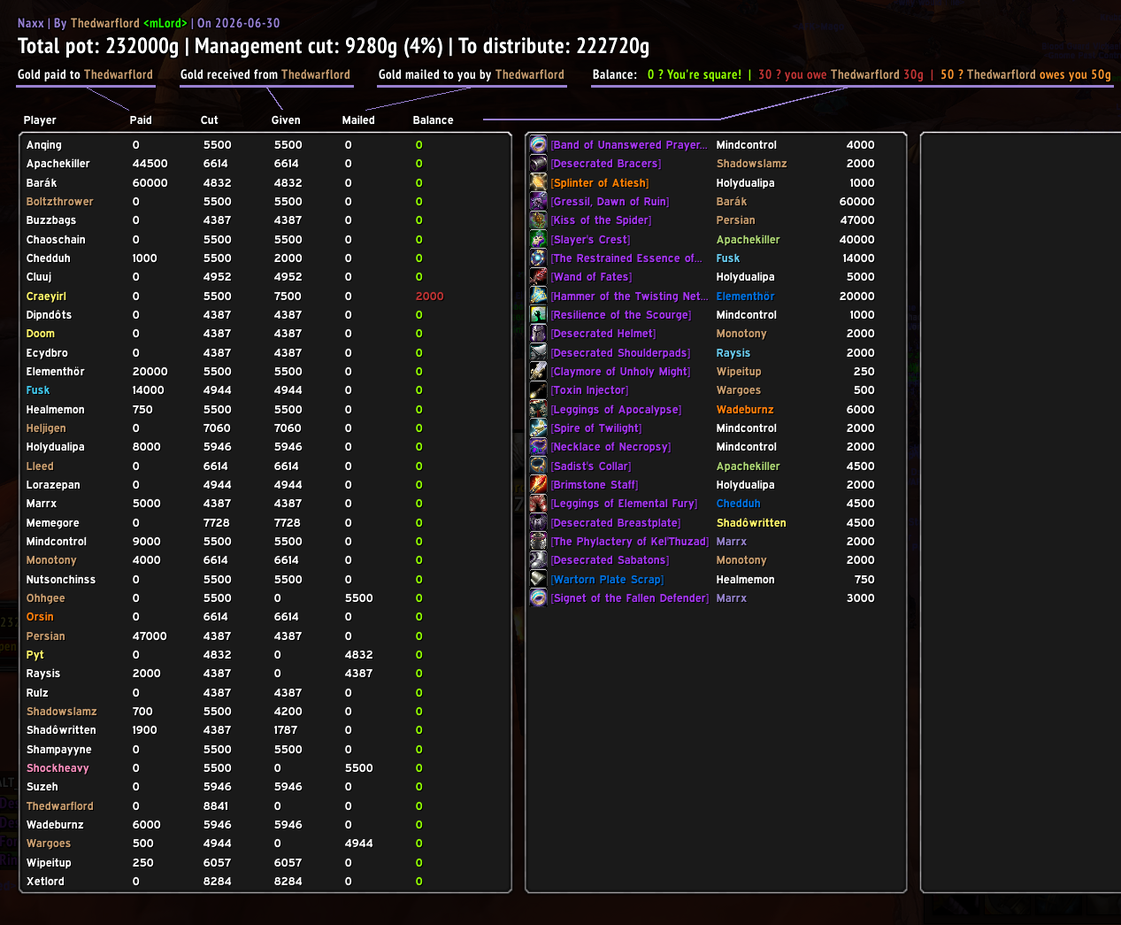
Task: Click the 'You're square!' balance legend
Action: click(x=695, y=74)
